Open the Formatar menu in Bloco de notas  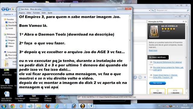(x=36, y=13)
